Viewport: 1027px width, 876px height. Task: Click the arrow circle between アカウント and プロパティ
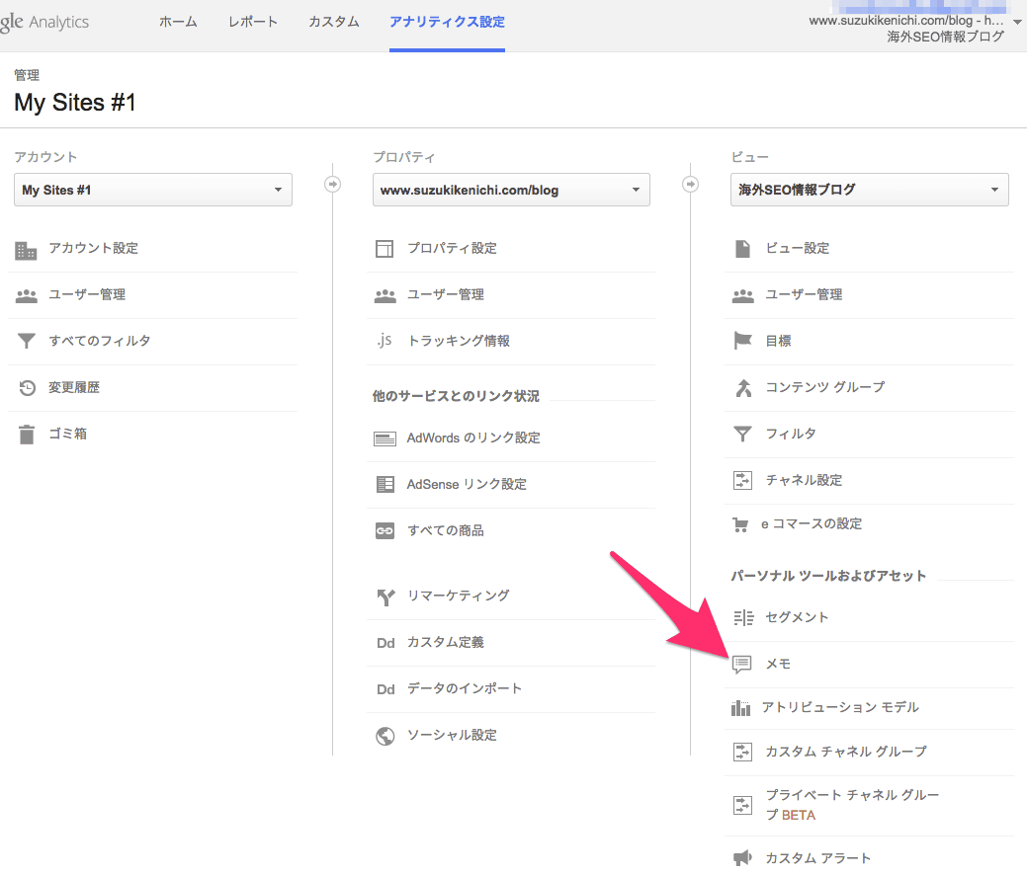(x=333, y=184)
